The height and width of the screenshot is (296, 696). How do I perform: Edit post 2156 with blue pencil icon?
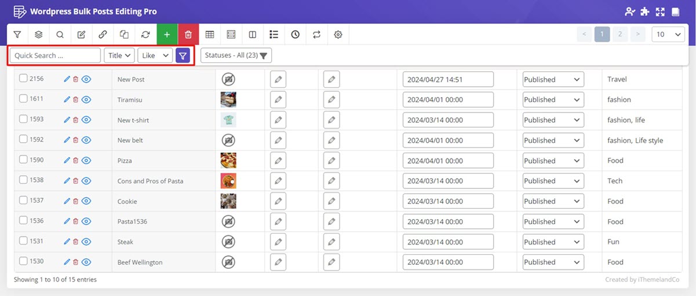[67, 79]
